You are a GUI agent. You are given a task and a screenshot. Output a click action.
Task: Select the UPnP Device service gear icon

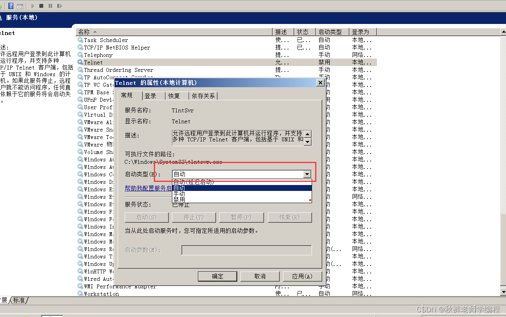pos(80,100)
